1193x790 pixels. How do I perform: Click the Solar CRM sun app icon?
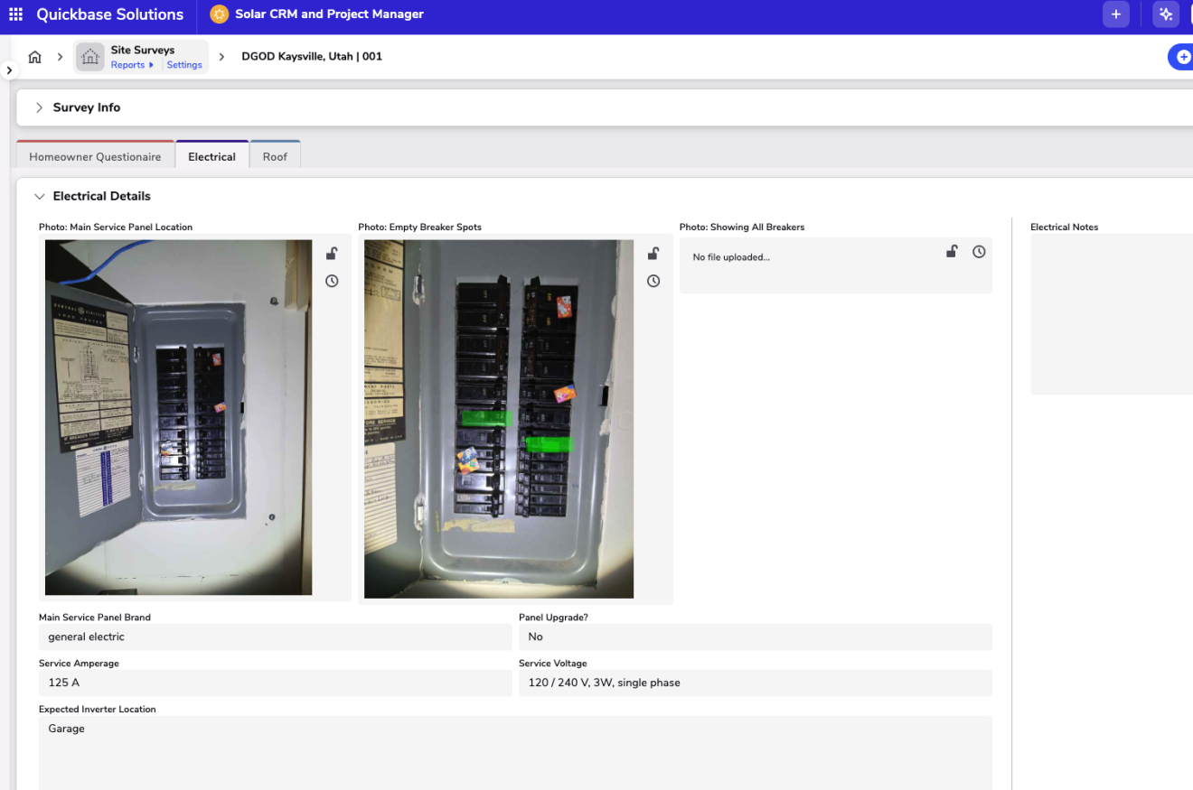[x=219, y=14]
